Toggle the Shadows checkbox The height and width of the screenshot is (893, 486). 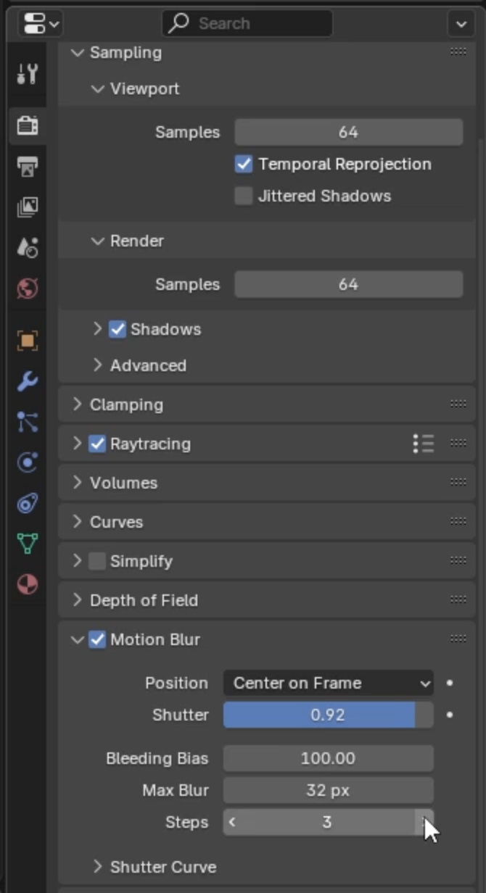pyautogui.click(x=118, y=329)
